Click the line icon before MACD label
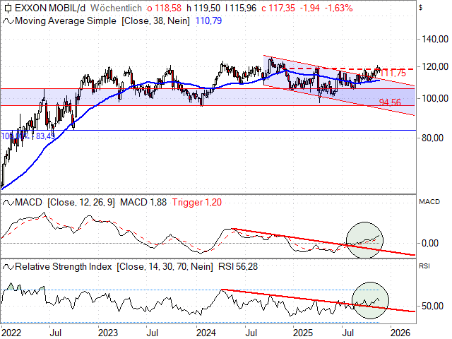The width and height of the screenshot is (452, 339). click(x=8, y=203)
